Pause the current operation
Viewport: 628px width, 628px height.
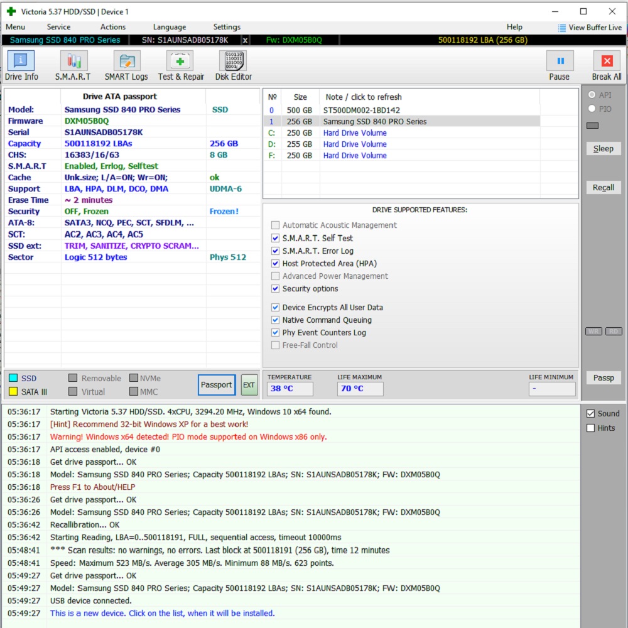[x=560, y=66]
